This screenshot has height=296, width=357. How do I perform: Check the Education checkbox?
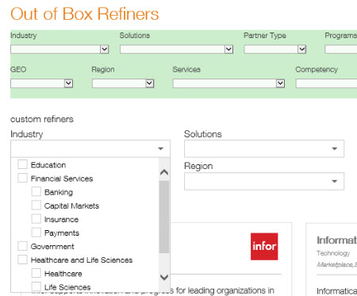tap(22, 164)
